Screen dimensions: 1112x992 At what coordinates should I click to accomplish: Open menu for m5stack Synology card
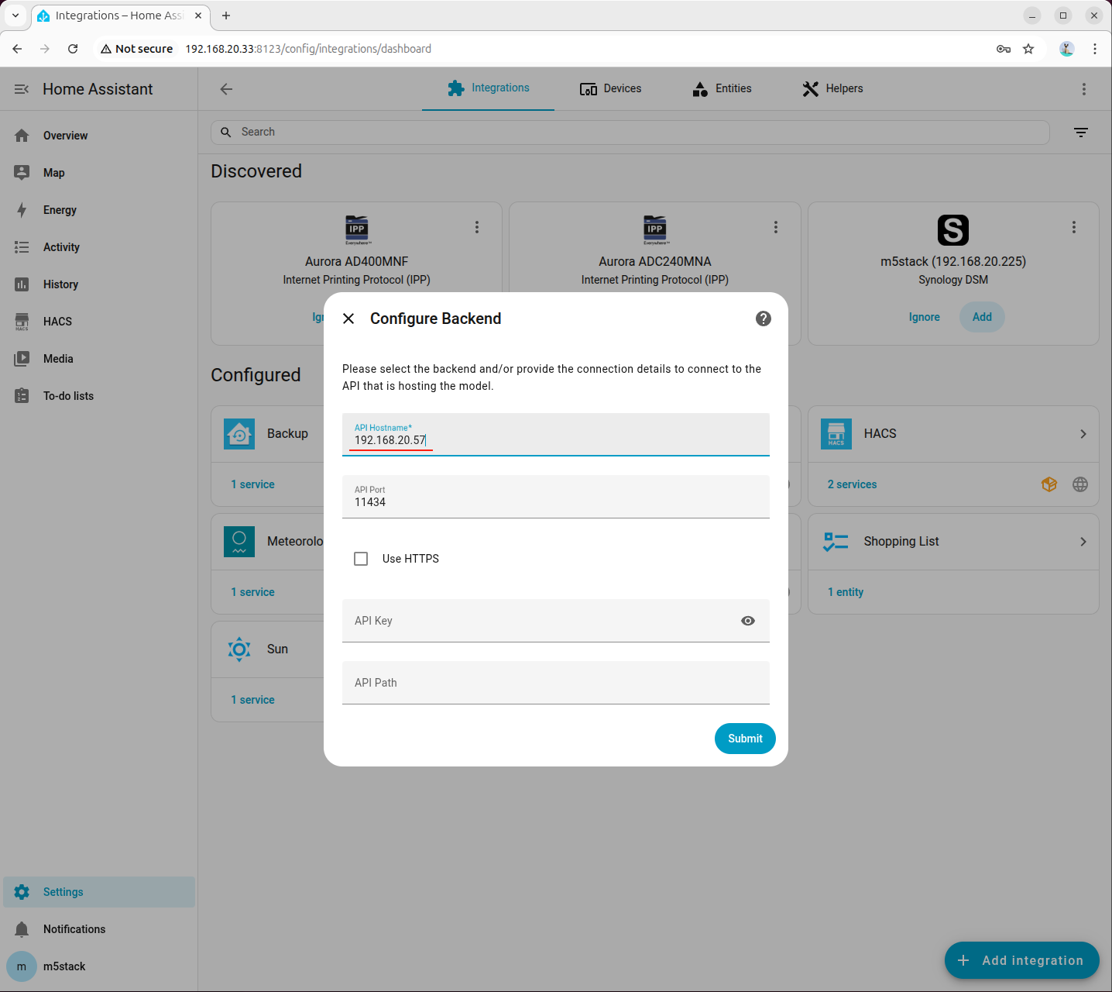pos(1073,227)
